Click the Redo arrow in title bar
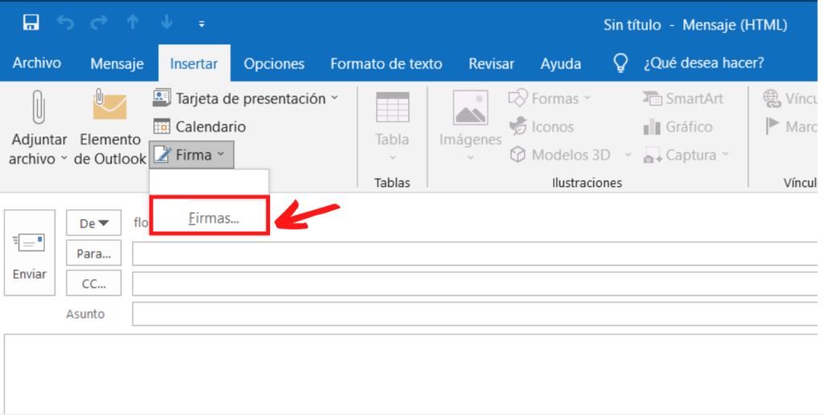 pyautogui.click(x=99, y=22)
